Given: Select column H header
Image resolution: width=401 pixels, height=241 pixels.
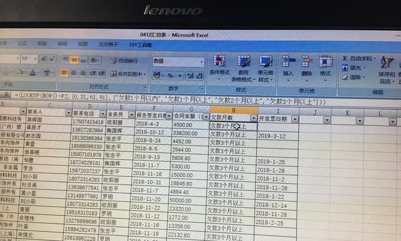Looking at the screenshot, I should pyautogui.click(x=233, y=110).
